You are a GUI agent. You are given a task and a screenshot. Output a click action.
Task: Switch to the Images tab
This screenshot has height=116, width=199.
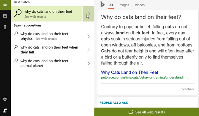point(124,5)
